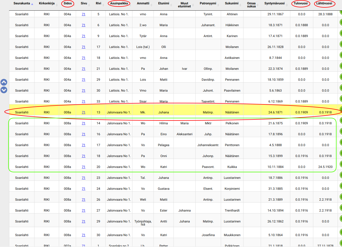Sort table by Sukunimi column header
Viewport: 342px width, 247px height.
pos(231,4)
